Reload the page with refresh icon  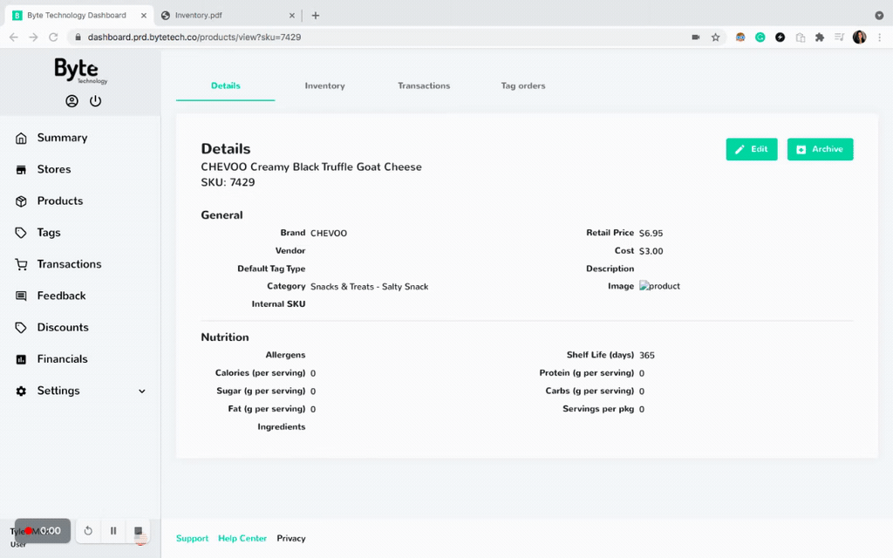pyautogui.click(x=53, y=37)
